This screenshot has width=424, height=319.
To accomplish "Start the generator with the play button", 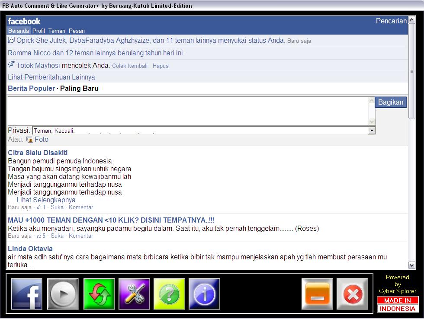I will pyautogui.click(x=63, y=294).
